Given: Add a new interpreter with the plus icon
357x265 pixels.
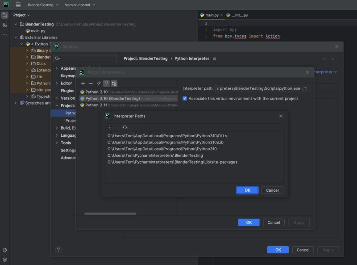Looking at the screenshot, I should 83,83.
